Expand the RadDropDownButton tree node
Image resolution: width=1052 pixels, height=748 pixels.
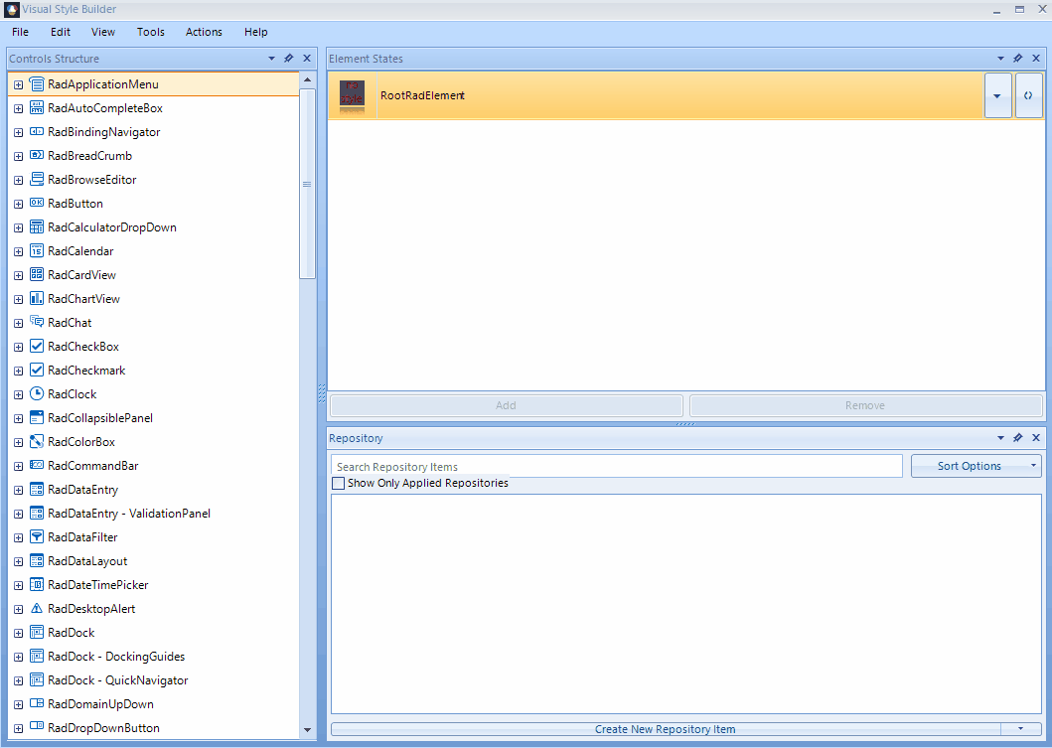click(19, 728)
